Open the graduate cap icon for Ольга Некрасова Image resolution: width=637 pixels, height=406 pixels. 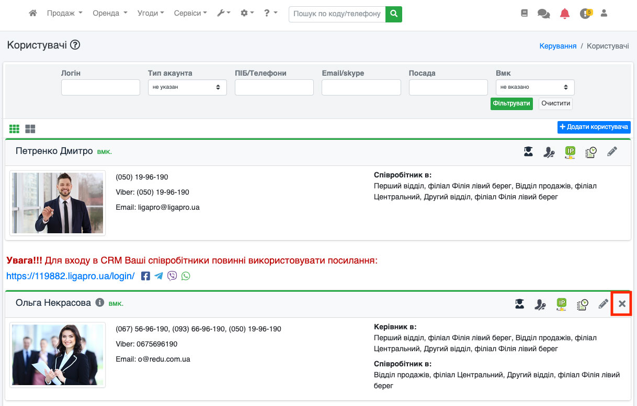[x=519, y=304]
